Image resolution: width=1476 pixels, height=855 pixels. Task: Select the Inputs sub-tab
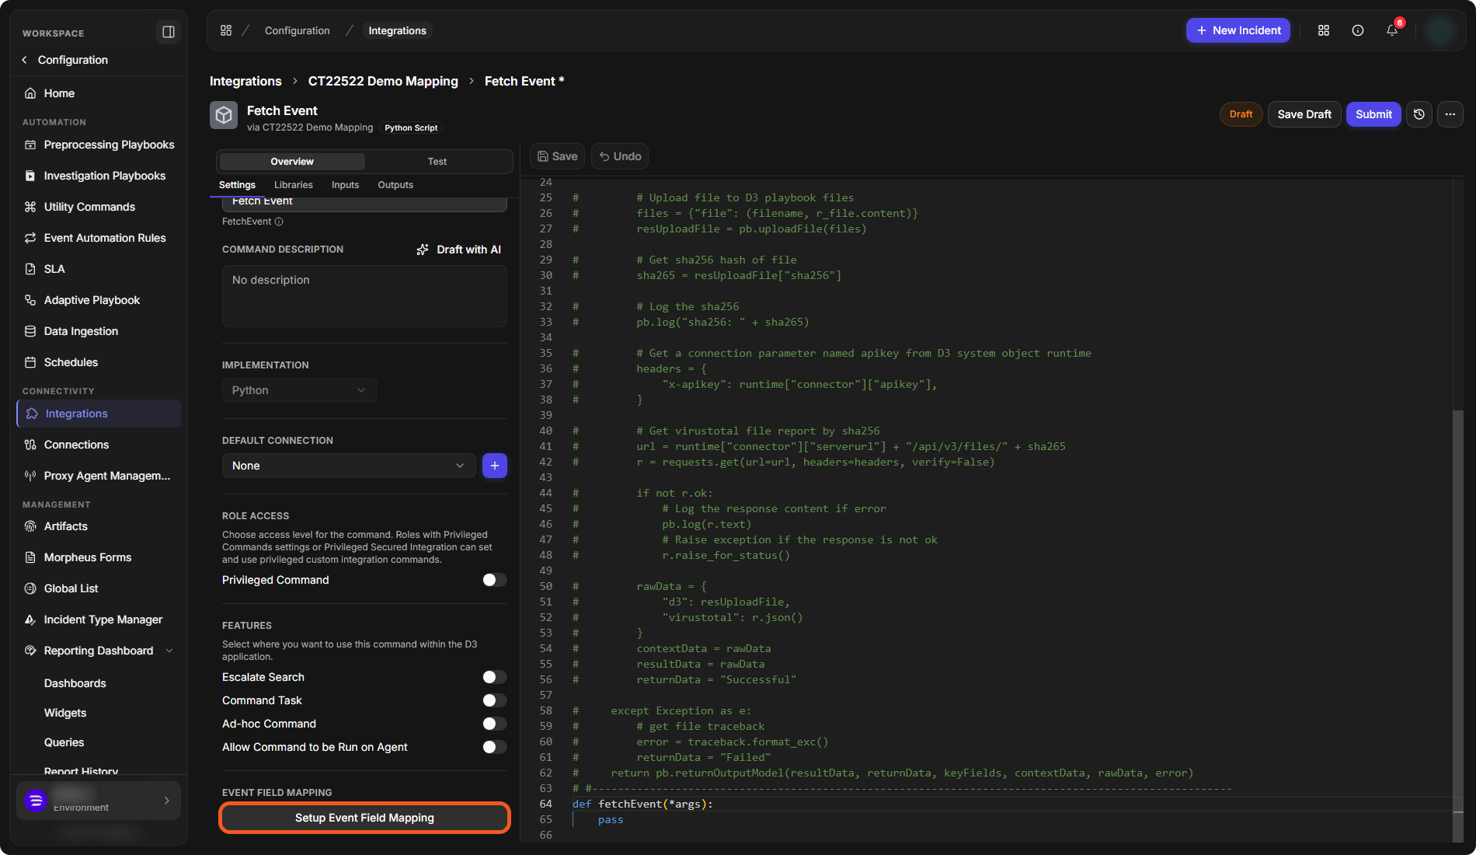click(345, 185)
